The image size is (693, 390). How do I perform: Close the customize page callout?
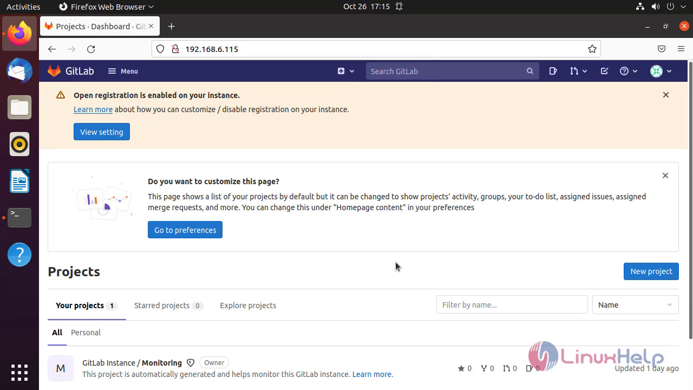click(x=665, y=175)
